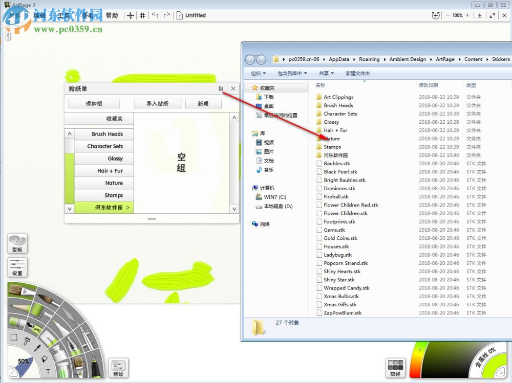
Task: Open the 包含到库中 dropdown
Action: point(292,74)
